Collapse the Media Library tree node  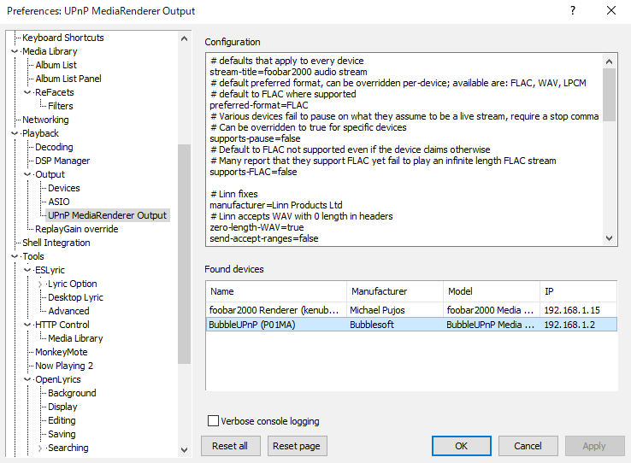pyautogui.click(x=15, y=51)
